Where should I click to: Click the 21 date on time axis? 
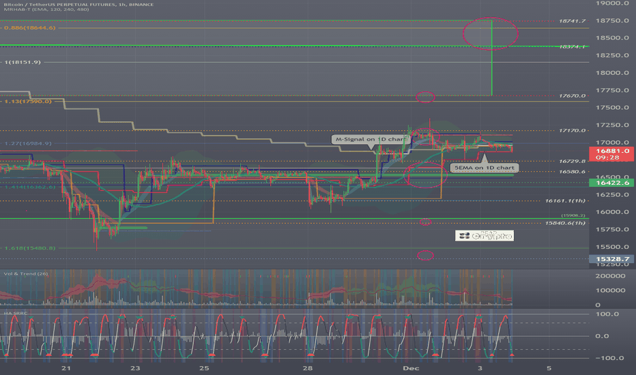tap(66, 368)
